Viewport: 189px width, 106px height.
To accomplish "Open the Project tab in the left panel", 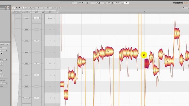I will [x=2, y=44].
